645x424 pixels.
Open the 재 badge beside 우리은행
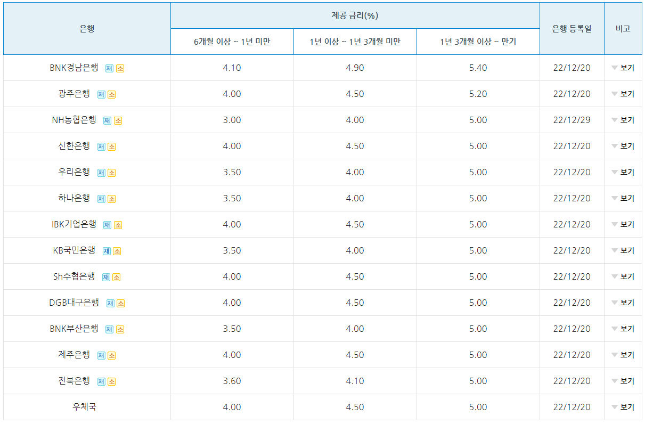pos(101,173)
